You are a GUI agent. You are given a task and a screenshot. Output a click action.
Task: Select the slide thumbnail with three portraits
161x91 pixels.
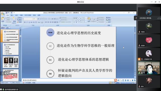tap(11, 62)
